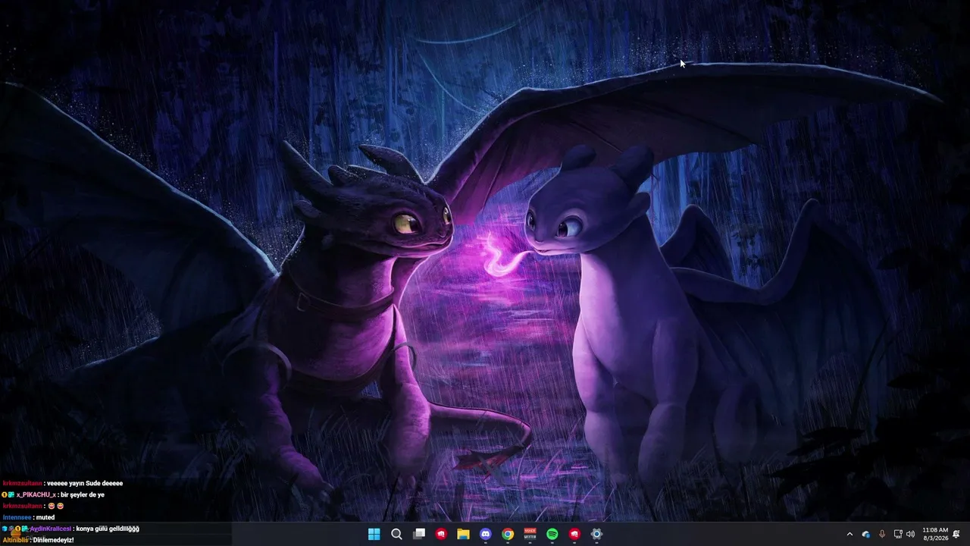
Task: Show hidden system tray icons
Action: pyautogui.click(x=850, y=534)
